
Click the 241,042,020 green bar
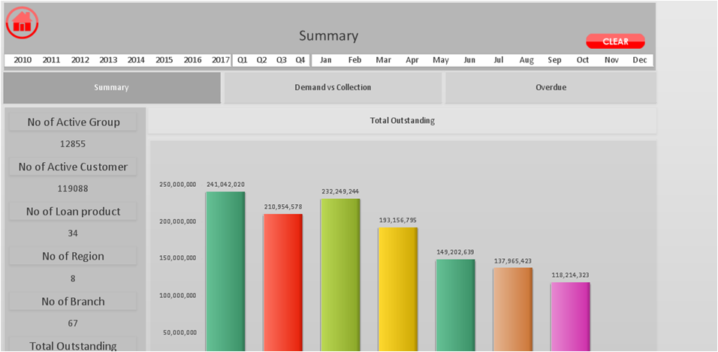[225, 272]
